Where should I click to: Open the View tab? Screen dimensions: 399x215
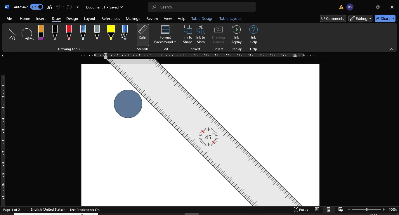pyautogui.click(x=168, y=18)
